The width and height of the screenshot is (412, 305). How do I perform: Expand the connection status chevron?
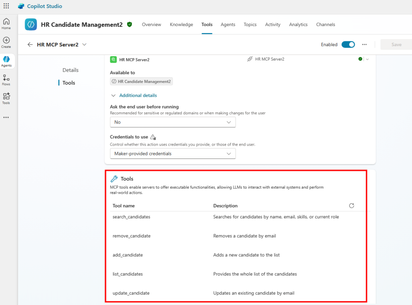click(x=367, y=59)
